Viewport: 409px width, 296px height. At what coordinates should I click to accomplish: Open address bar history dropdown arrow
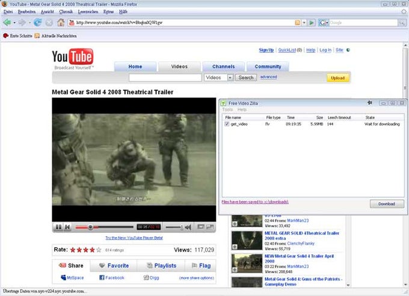[x=304, y=23]
